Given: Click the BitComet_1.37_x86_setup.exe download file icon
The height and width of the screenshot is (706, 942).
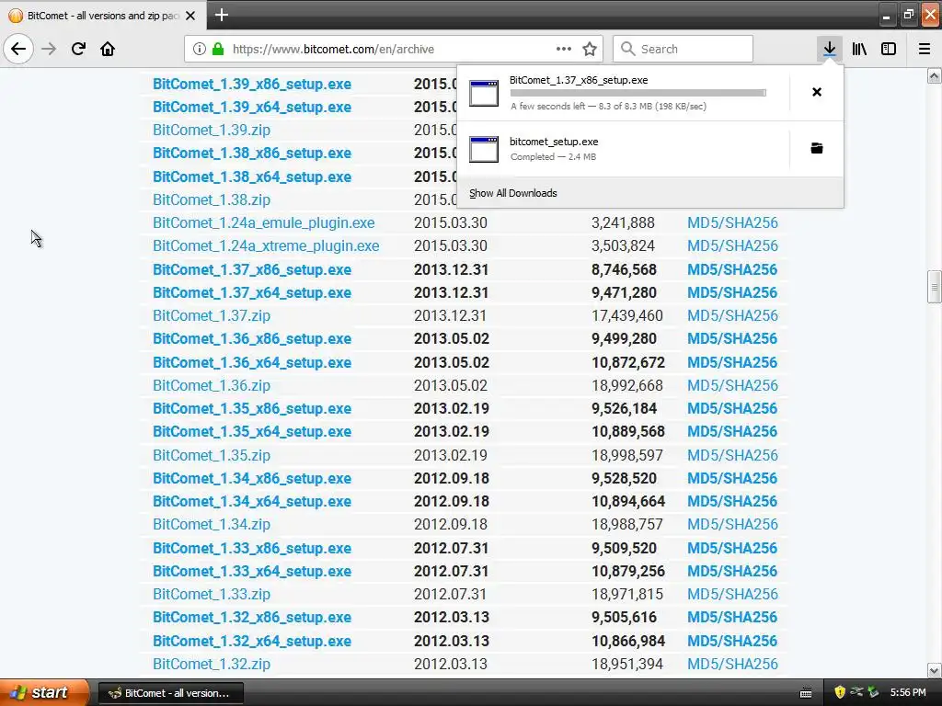Looking at the screenshot, I should pyautogui.click(x=484, y=93).
